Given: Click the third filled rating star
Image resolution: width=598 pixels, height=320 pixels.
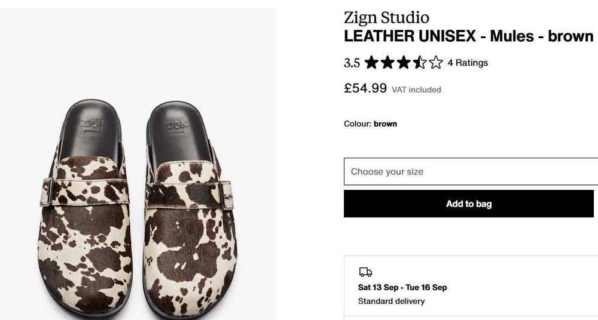Looking at the screenshot, I should pyautogui.click(x=404, y=63).
